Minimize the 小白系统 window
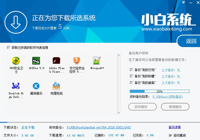The width and height of the screenshot is (200, 140). (191, 2)
